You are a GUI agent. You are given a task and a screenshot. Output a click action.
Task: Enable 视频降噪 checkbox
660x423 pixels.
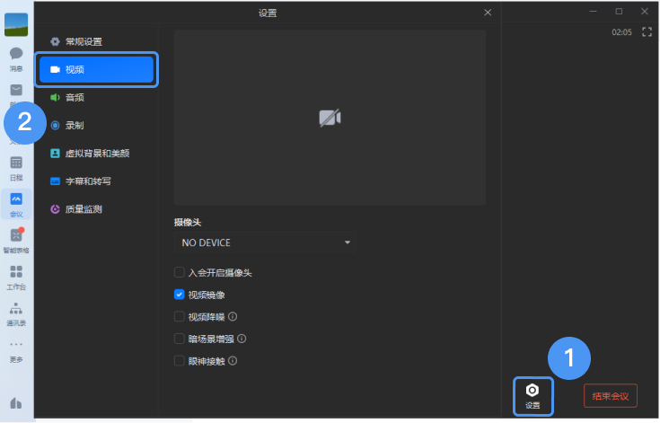click(180, 317)
